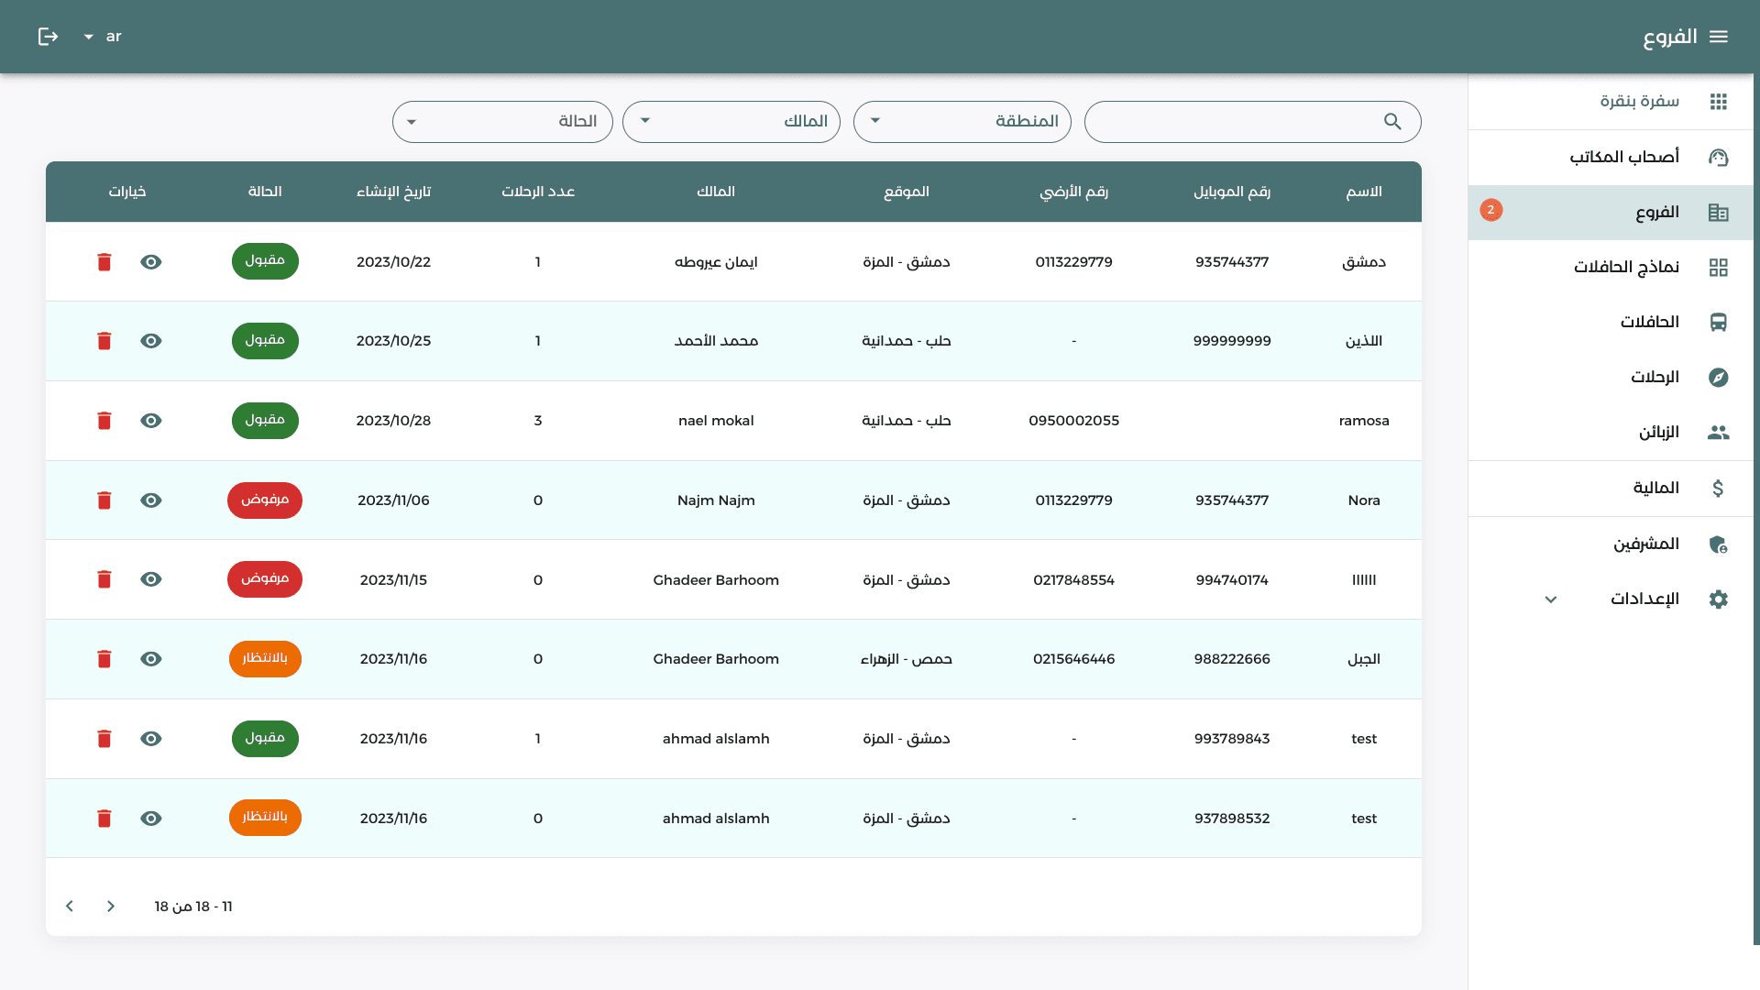Click the search magnifier icon
Image resolution: width=1760 pixels, height=990 pixels.
click(1392, 122)
